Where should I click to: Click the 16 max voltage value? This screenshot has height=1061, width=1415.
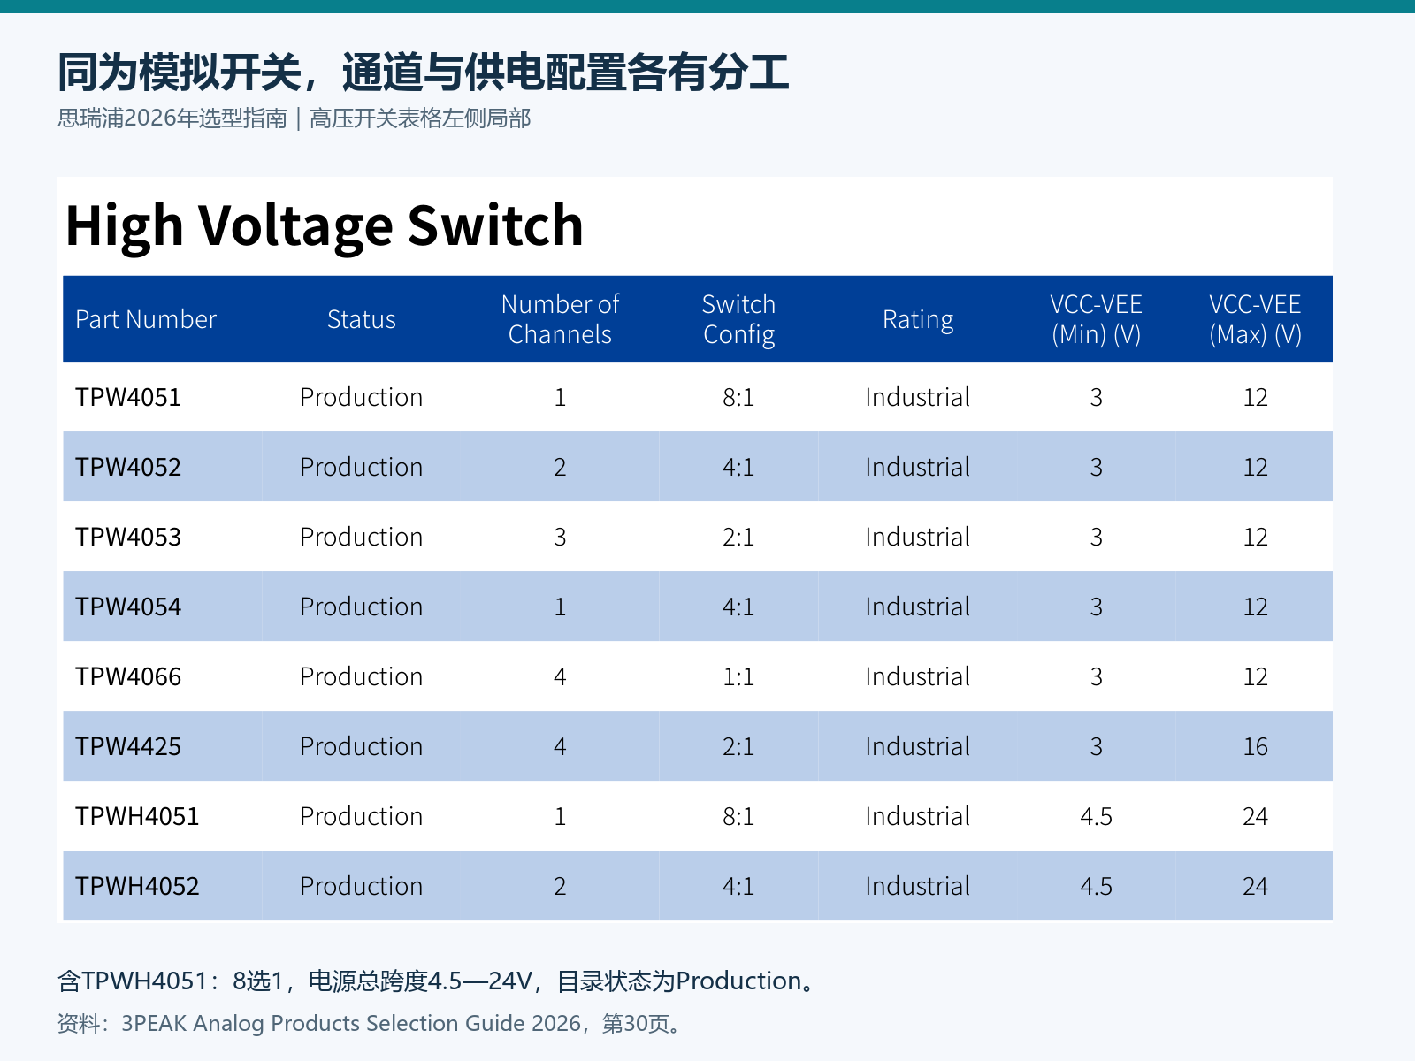click(x=1255, y=746)
